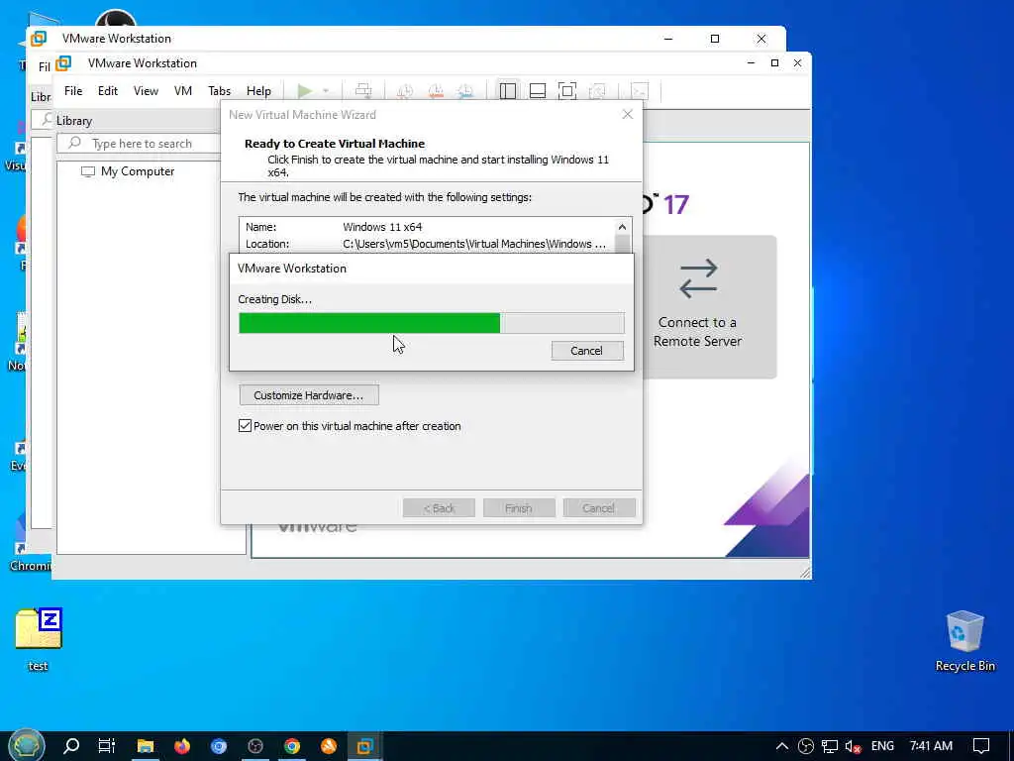Open the View menu
1014x761 pixels.
coord(146,91)
